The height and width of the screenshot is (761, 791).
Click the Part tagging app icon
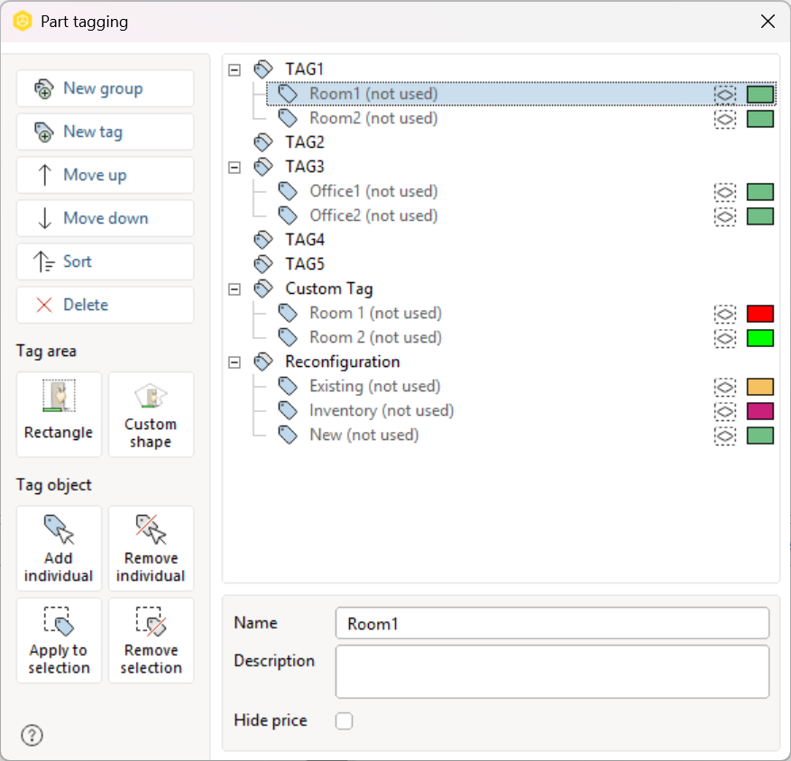click(x=23, y=22)
